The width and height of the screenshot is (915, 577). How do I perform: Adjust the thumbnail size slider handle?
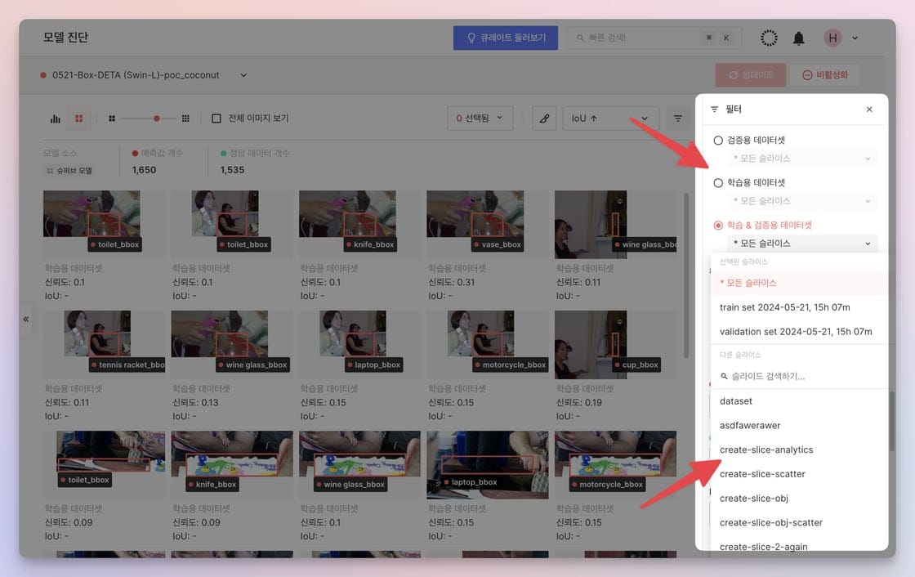(x=156, y=119)
